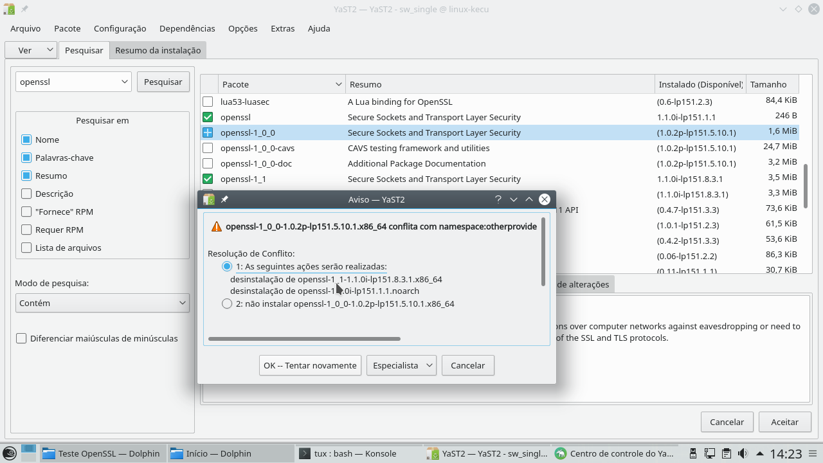This screenshot has height=463, width=823.
Task: Uncheck the Resumo search option
Action: click(26, 176)
